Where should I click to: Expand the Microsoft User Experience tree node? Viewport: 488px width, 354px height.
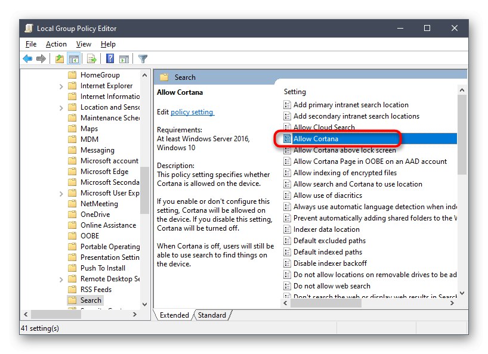point(61,194)
